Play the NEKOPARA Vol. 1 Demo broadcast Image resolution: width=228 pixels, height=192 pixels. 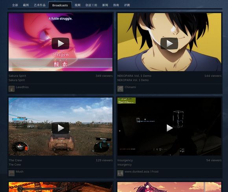169,43
